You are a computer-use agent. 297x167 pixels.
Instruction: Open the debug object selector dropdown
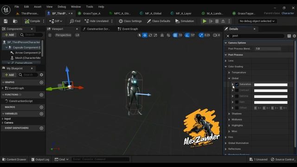coord(257,21)
